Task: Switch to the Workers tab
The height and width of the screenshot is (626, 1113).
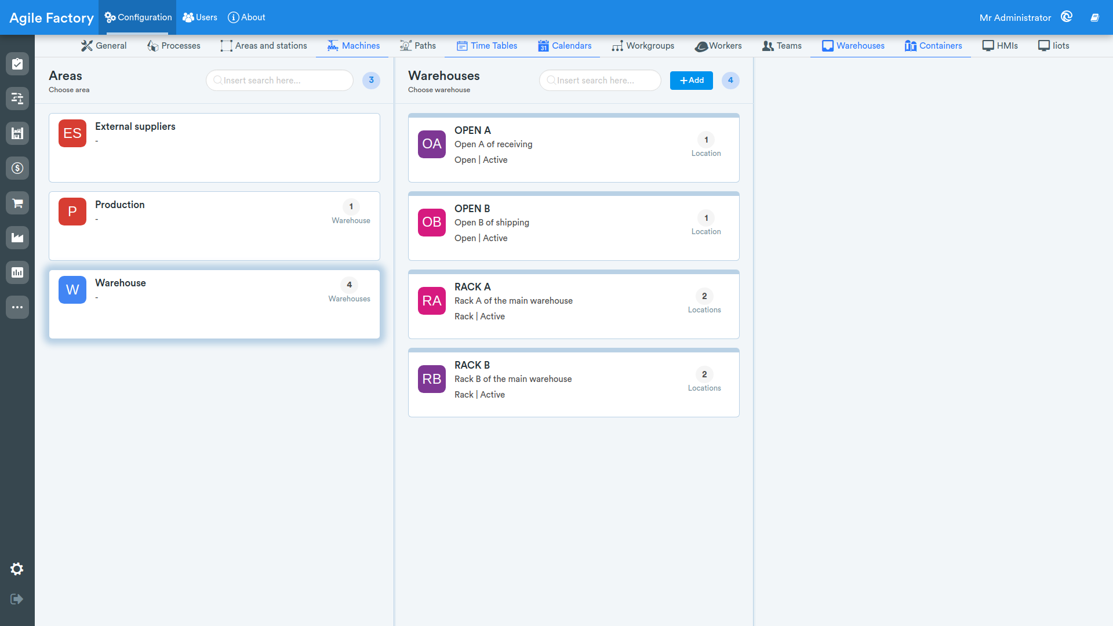Action: [x=718, y=46]
